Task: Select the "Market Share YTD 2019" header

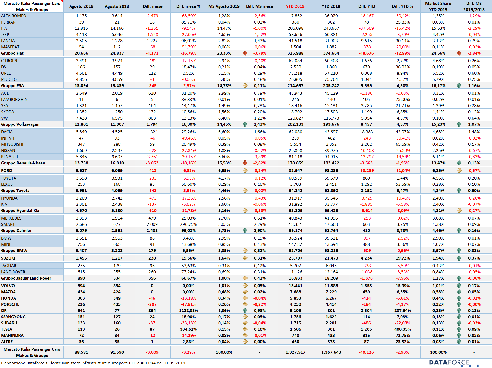Action: point(438,6)
